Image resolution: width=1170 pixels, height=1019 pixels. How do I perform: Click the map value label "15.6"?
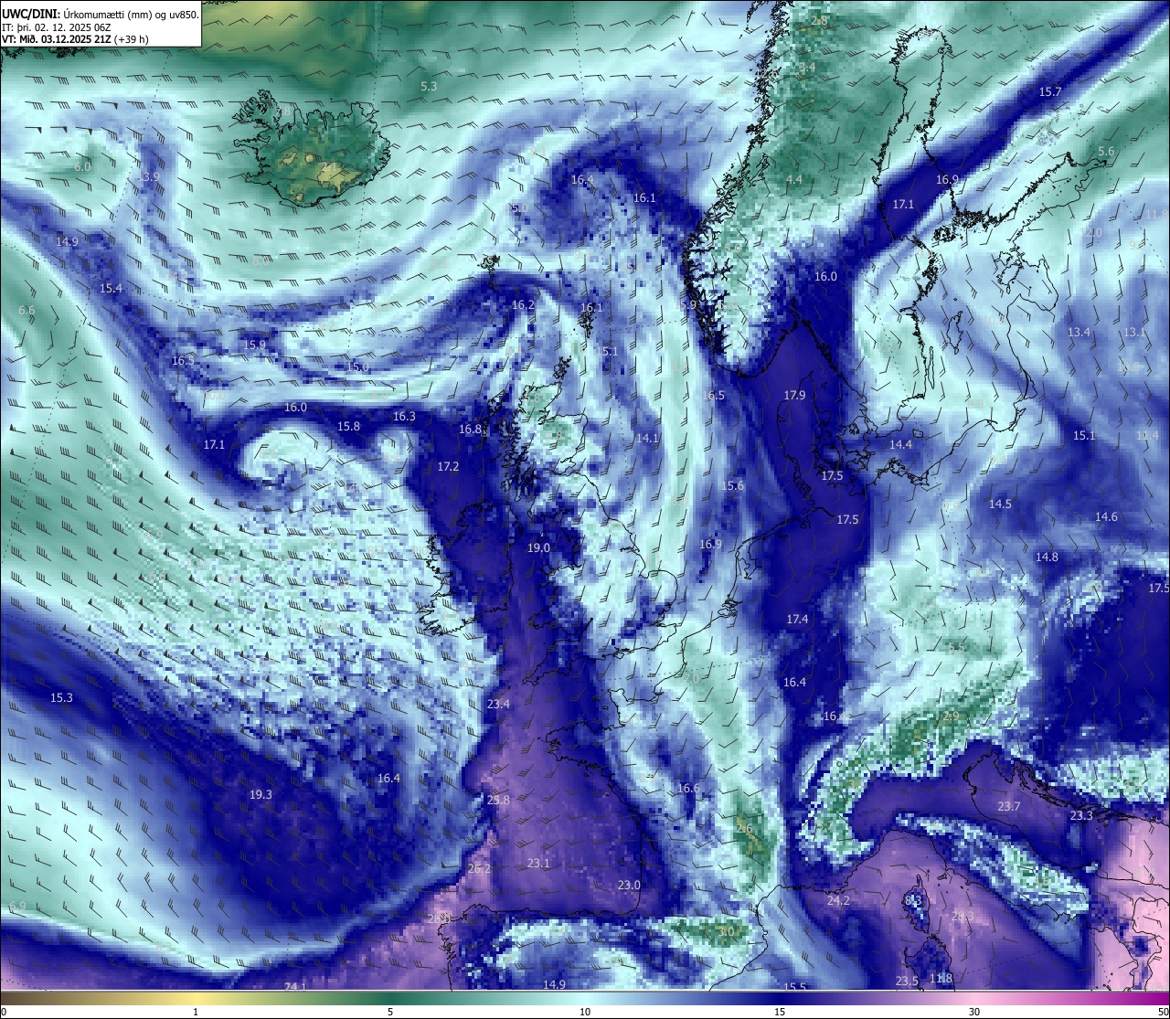click(732, 486)
